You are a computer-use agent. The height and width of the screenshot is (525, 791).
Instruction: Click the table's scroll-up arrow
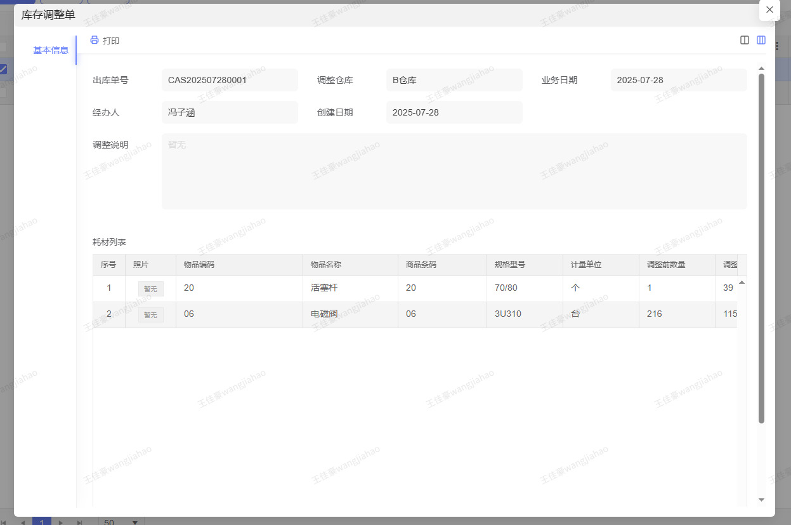742,282
